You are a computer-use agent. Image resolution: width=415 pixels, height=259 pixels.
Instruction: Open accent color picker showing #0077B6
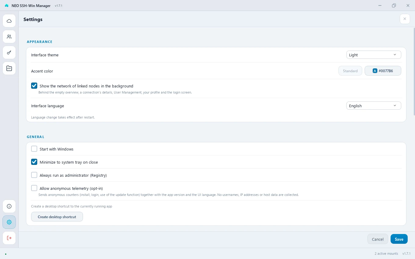(x=383, y=71)
